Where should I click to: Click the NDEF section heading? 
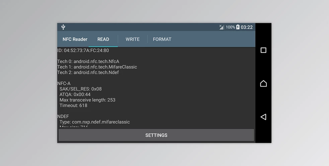point(63,117)
